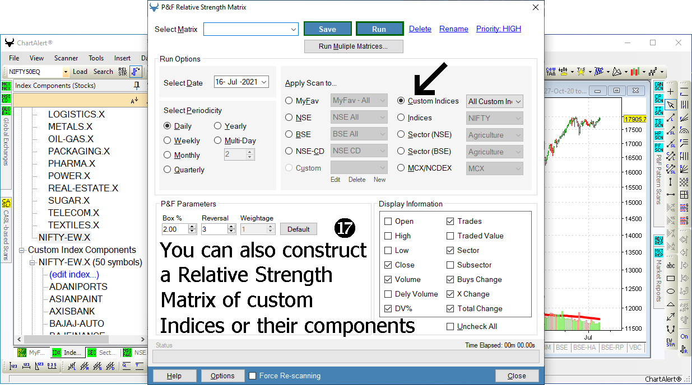
Task: Choose the ellipse drawing tool
Action: coord(671,292)
